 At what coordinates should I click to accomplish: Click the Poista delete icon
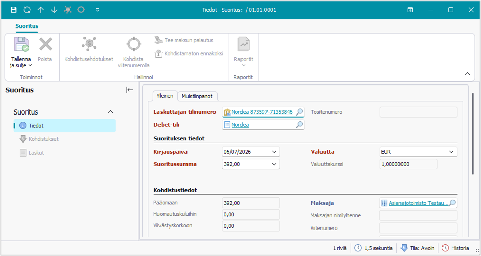point(45,44)
